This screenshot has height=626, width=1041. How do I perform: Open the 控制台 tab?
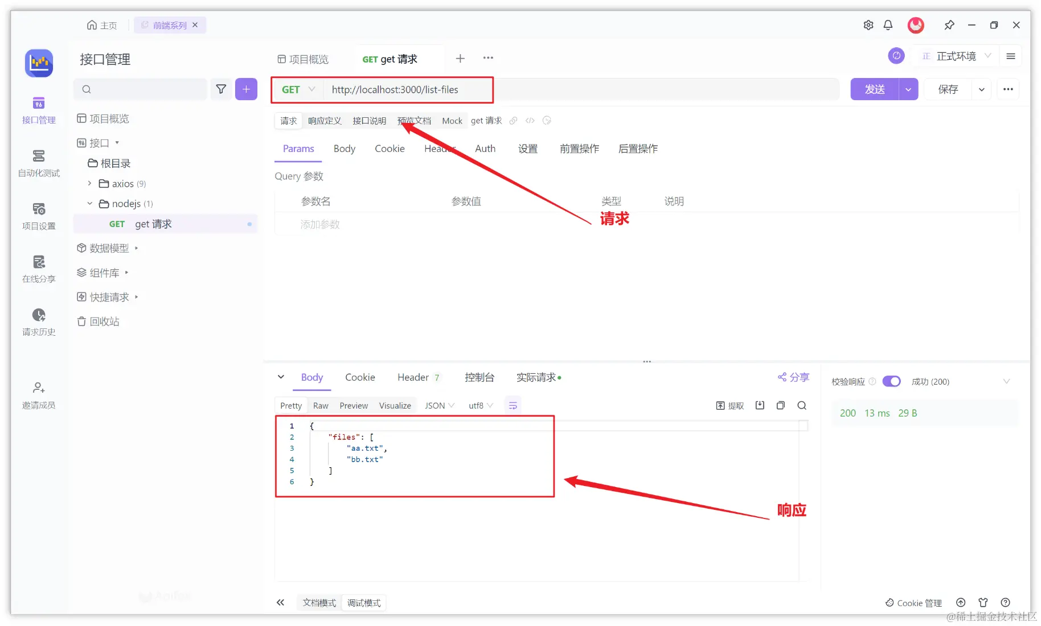click(479, 377)
